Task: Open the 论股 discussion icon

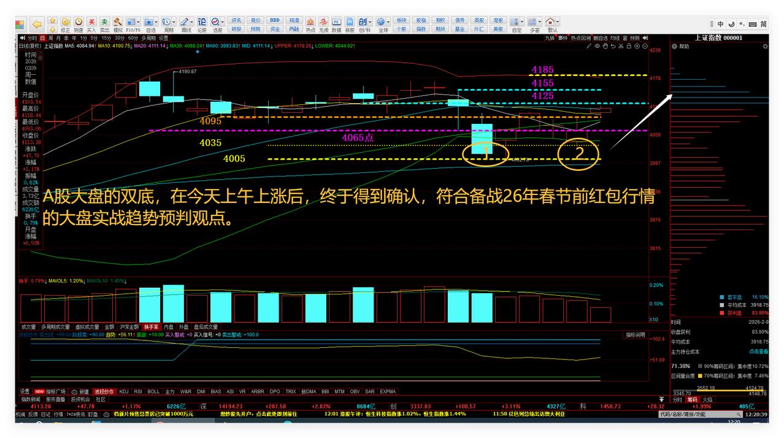Action: click(202, 21)
